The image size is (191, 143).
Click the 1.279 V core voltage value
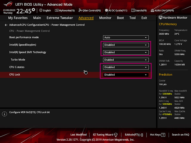point(178,44)
